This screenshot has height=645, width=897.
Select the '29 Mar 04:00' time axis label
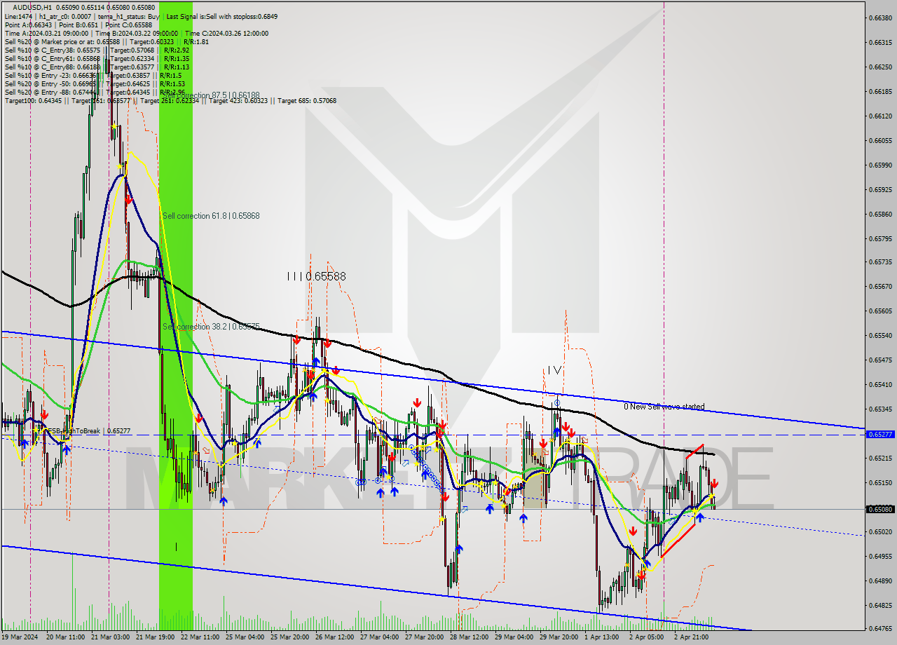pos(514,637)
